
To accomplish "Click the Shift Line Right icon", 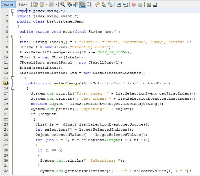I will [126, 5].
